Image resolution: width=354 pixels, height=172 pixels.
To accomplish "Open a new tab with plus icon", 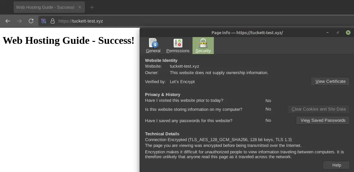I will 92,7.
